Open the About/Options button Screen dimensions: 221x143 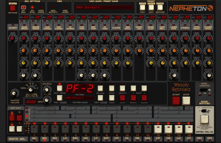click(x=13, y=8)
